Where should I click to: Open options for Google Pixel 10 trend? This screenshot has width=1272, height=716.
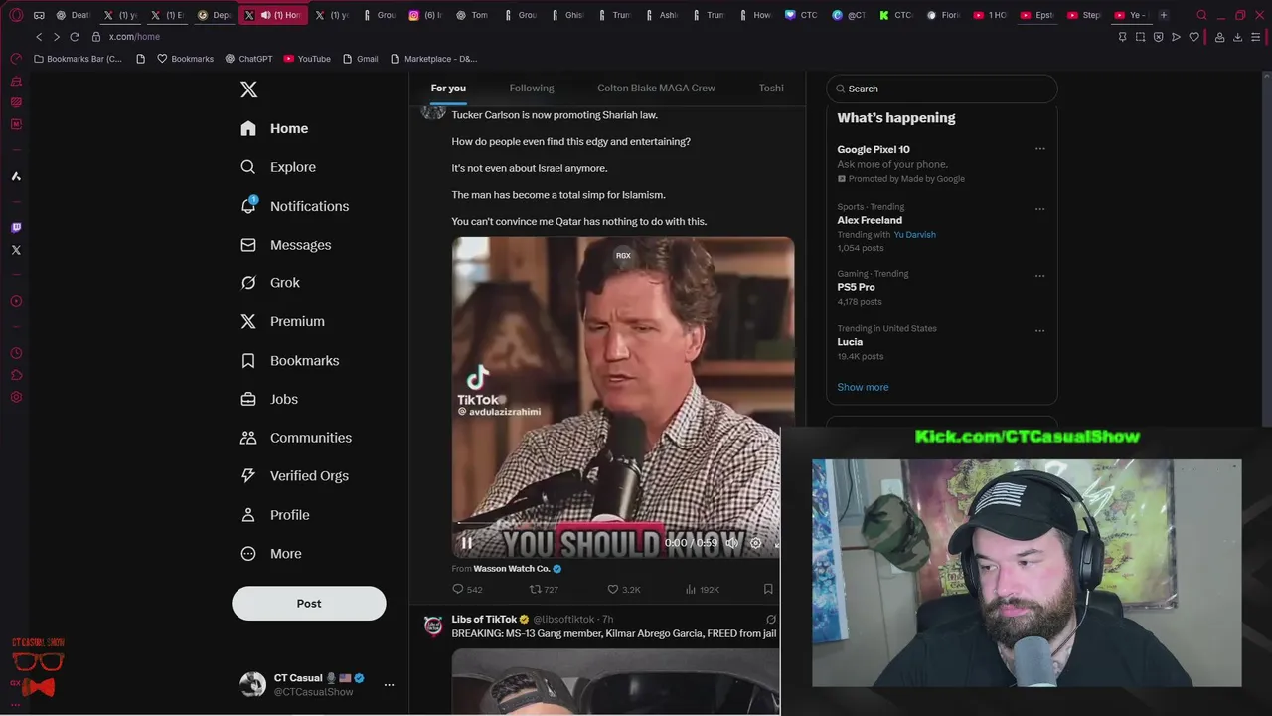(1039, 149)
